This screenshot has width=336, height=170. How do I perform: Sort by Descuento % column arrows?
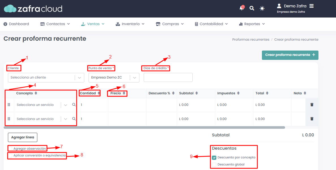click(173, 93)
